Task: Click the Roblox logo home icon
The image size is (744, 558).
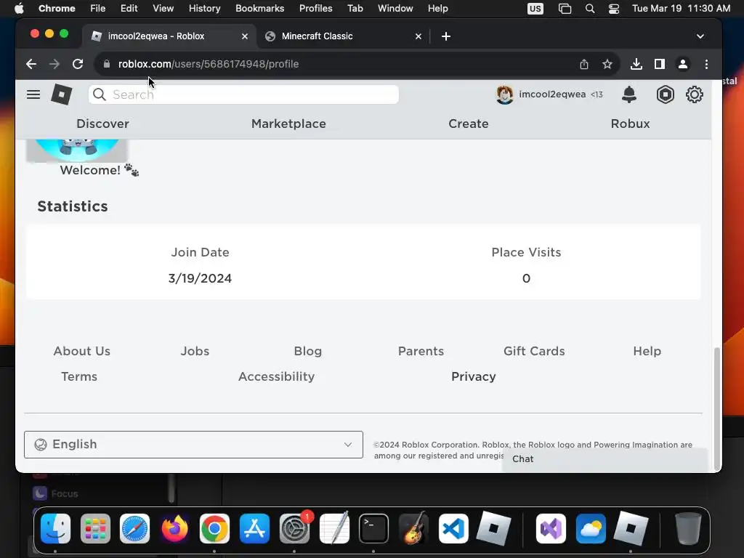Action: (62, 94)
